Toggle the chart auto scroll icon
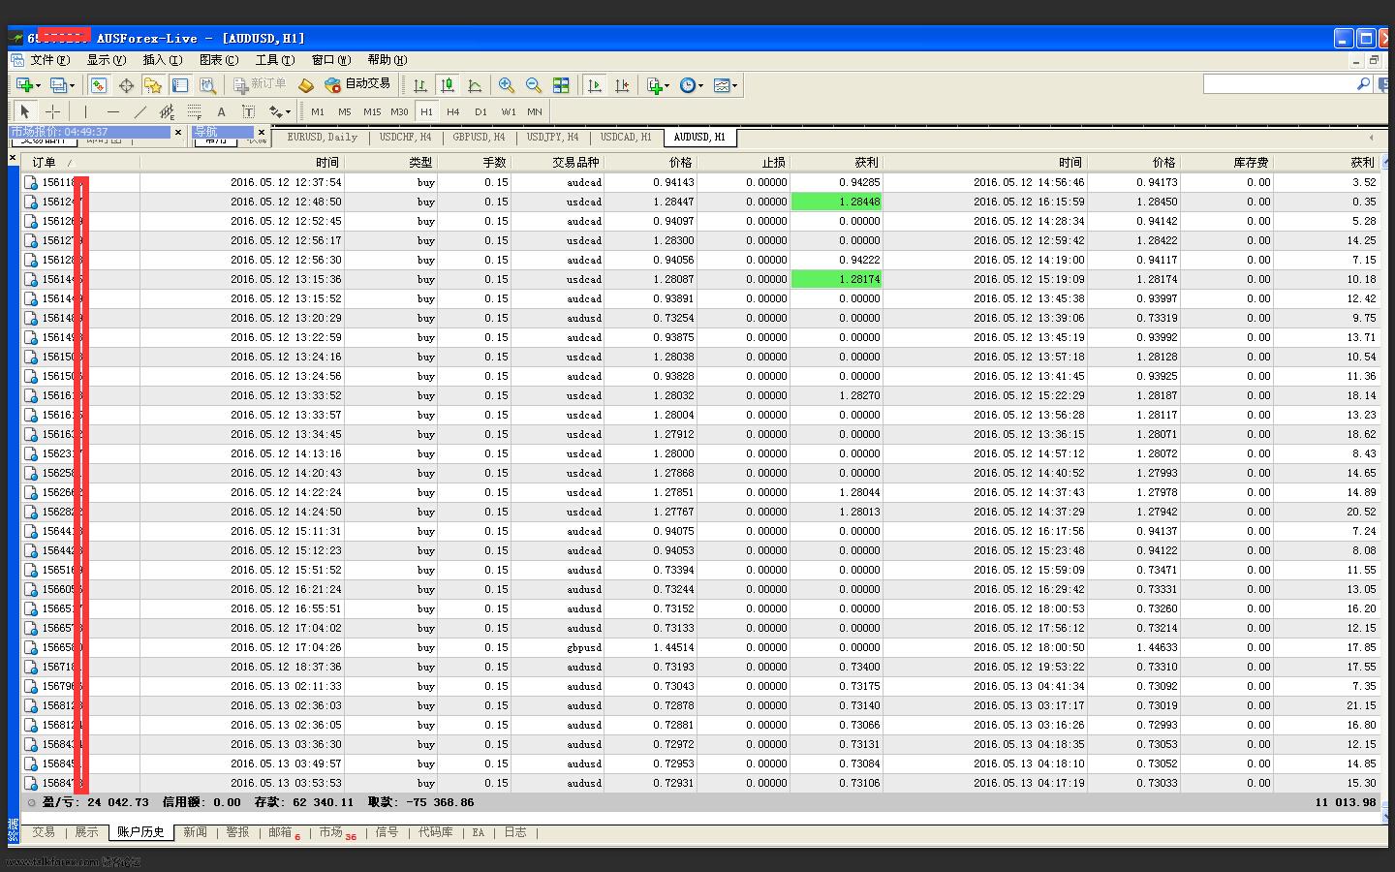The image size is (1395, 872). click(x=595, y=85)
